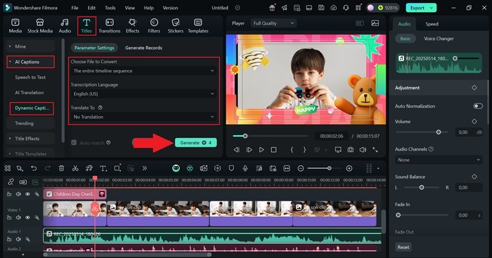492x258 pixels.
Task: Click the Reset button
Action: point(403,247)
